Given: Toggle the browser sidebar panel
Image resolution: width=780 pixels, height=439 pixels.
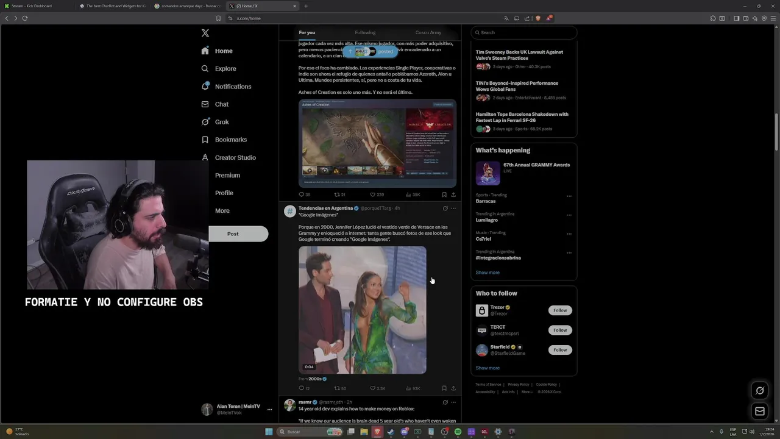Looking at the screenshot, I should 736,18.
